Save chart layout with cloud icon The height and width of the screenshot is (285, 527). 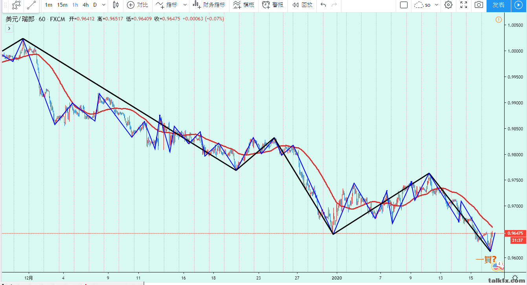(x=419, y=5)
